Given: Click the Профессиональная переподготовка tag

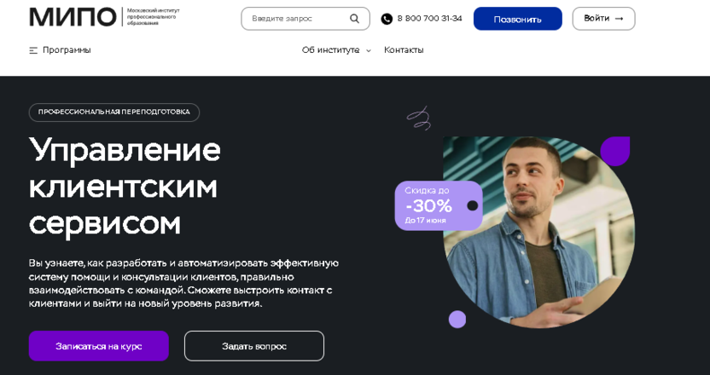Looking at the screenshot, I should (114, 112).
